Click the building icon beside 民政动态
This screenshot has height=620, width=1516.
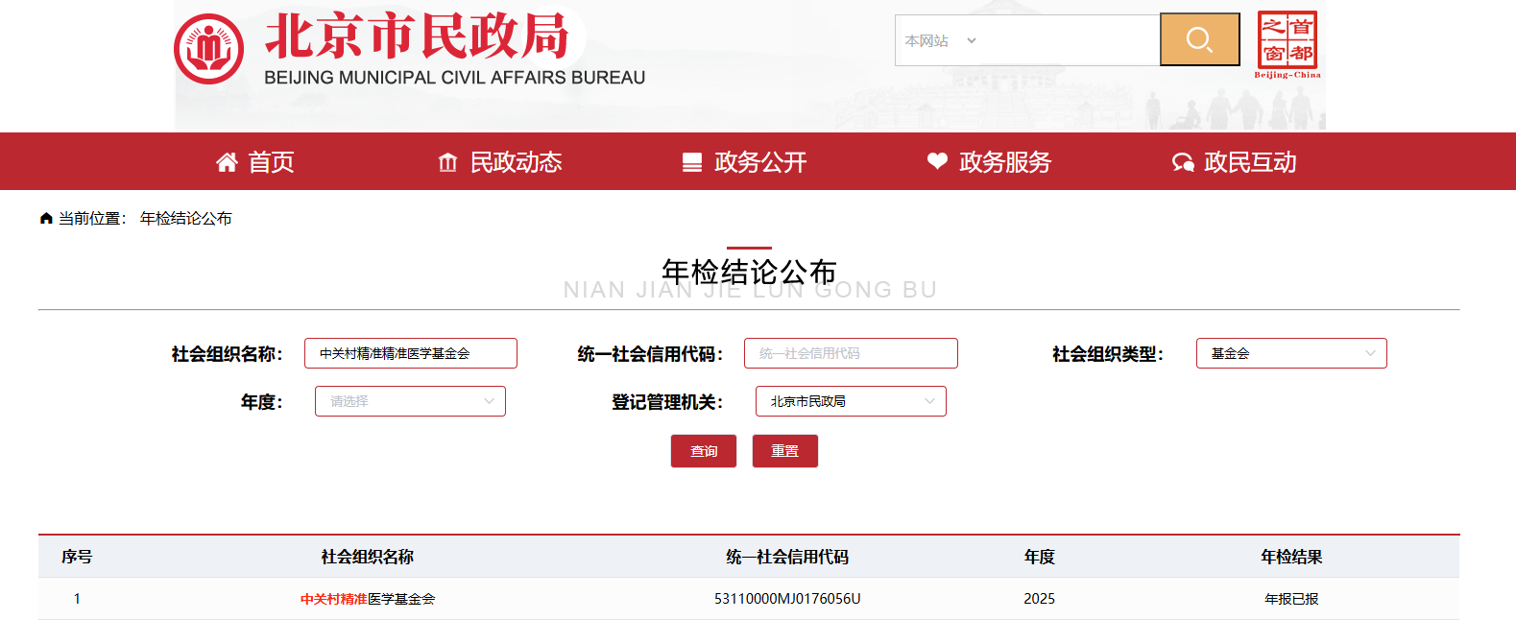447,162
